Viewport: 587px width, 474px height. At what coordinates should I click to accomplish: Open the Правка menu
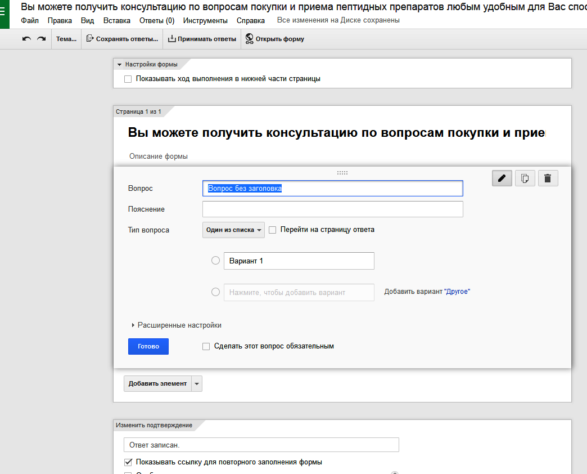[x=60, y=21]
